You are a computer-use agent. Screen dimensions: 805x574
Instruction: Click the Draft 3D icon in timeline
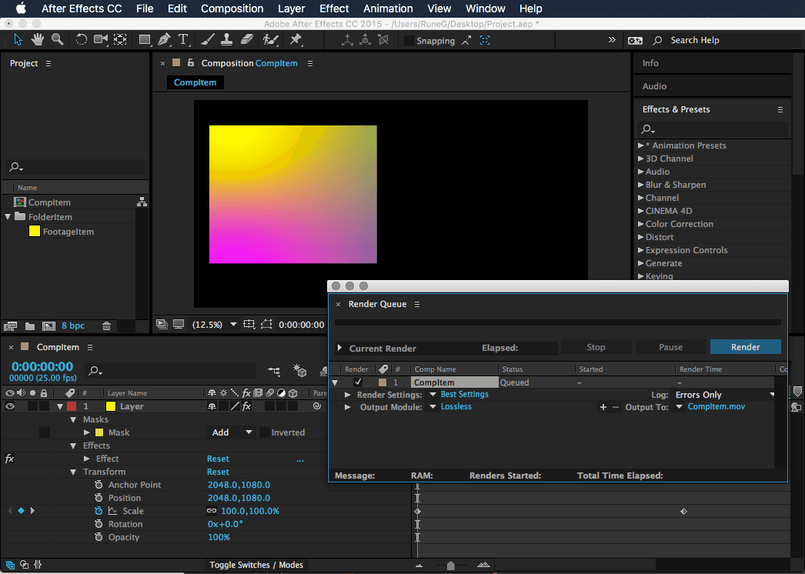[300, 371]
